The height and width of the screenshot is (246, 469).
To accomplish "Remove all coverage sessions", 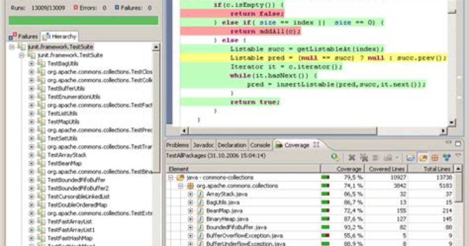I will (364, 157).
